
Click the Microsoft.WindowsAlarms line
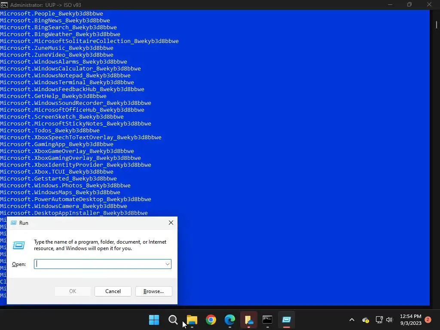[x=64, y=62]
